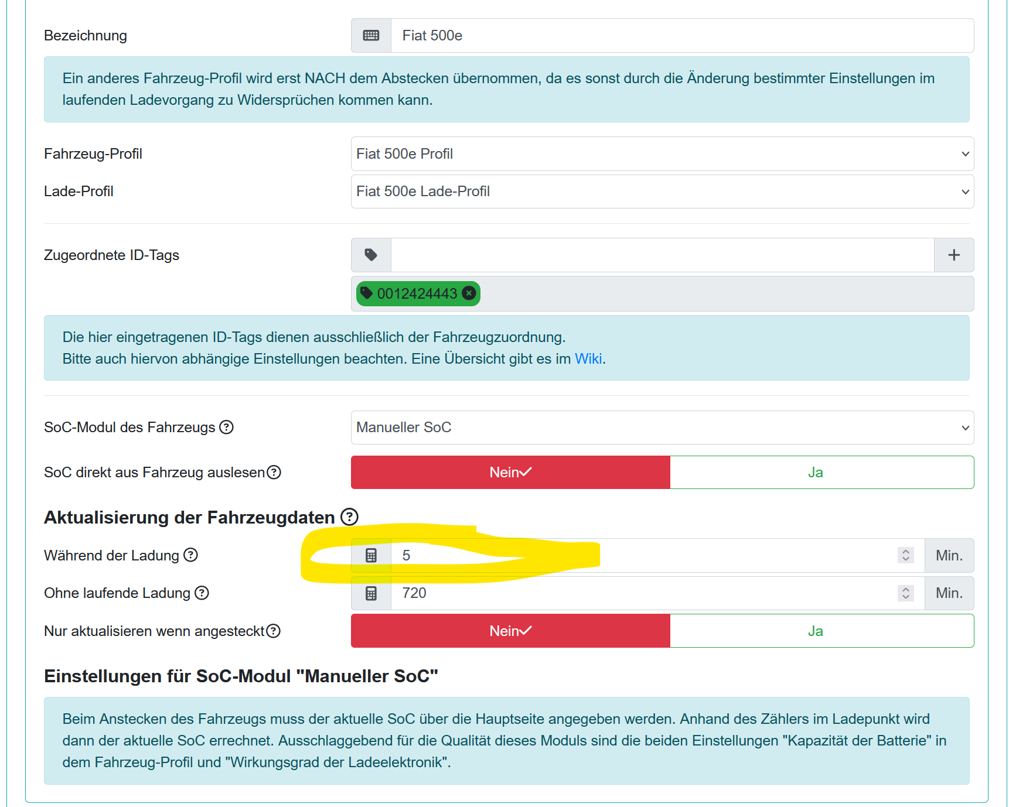Select Ja for Nur aktualisieren wenn angesteckt
Viewport: 1009px width, 807px height.
[x=821, y=631]
